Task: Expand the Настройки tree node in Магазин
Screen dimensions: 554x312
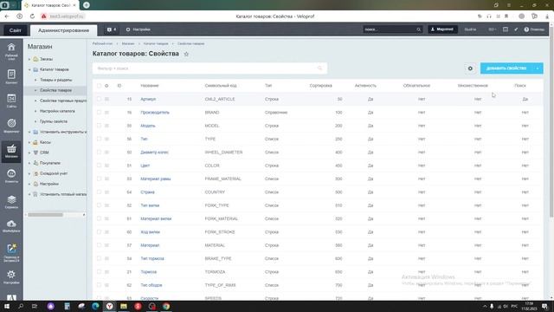Action: pyautogui.click(x=29, y=184)
